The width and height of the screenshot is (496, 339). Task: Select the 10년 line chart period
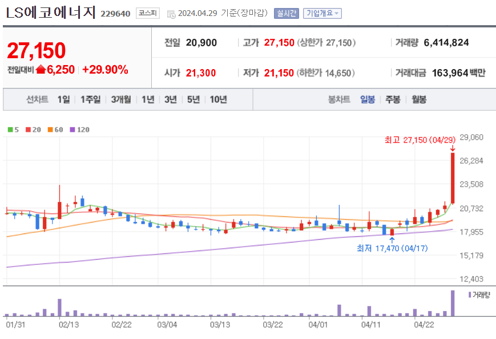pyautogui.click(x=218, y=100)
